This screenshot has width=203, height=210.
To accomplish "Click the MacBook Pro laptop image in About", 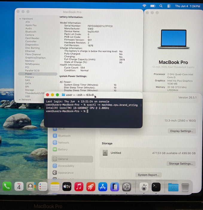I will 173,39.
